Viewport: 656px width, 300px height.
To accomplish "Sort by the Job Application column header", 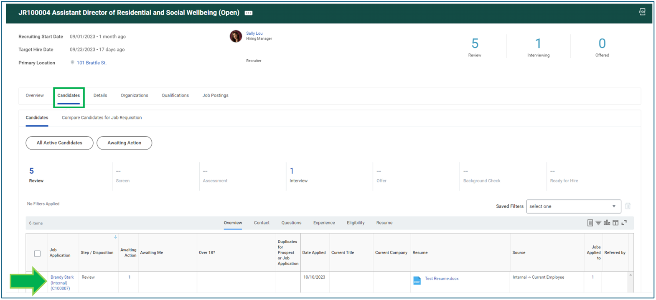I will click(60, 253).
